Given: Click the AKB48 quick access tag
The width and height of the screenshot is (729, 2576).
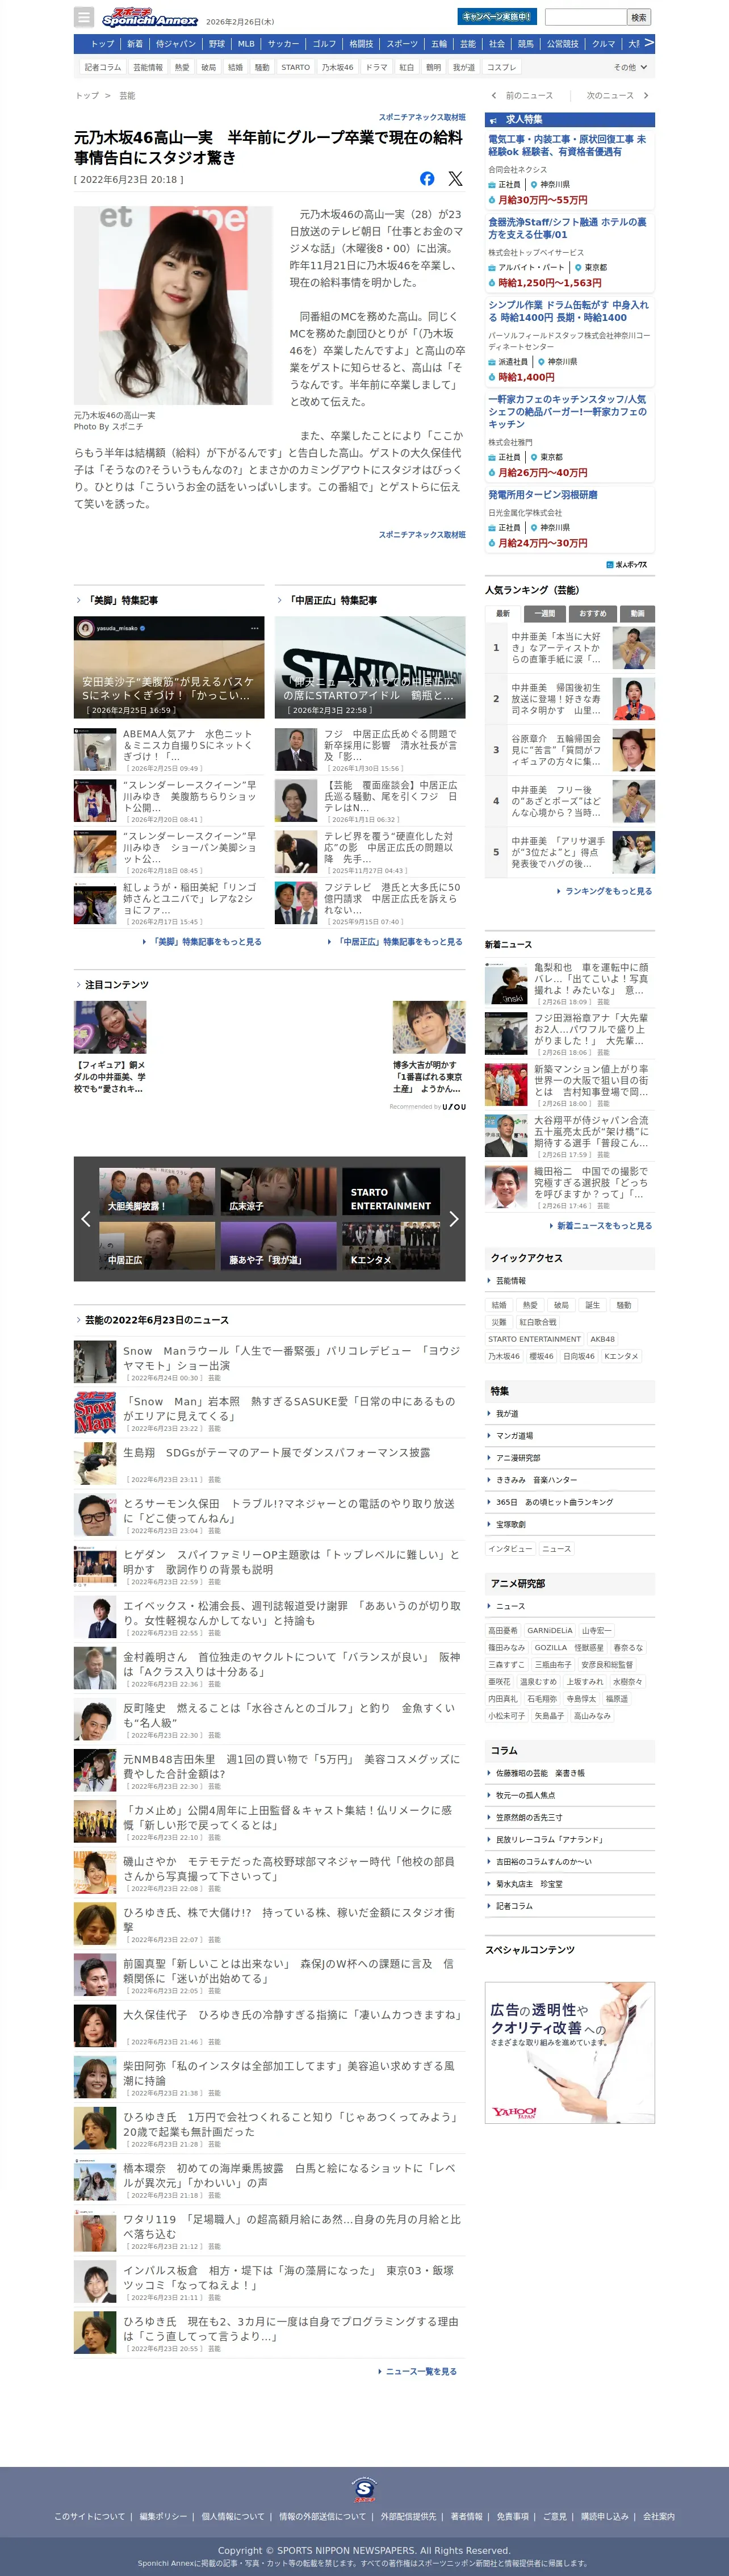Looking at the screenshot, I should click(603, 1339).
